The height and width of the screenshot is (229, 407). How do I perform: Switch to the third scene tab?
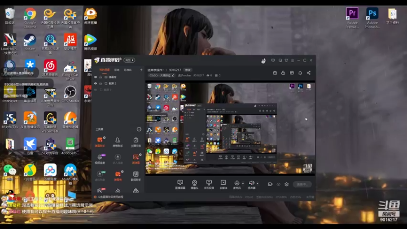pyautogui.click(x=128, y=70)
